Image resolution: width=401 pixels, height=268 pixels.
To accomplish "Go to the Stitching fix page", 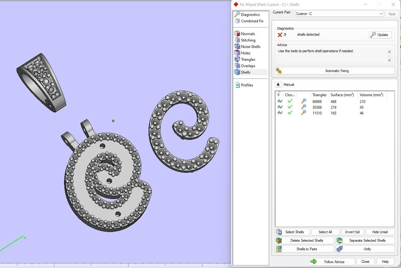I will 248,40.
